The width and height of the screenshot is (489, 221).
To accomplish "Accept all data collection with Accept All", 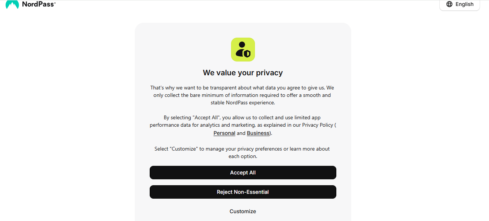I will click(243, 173).
